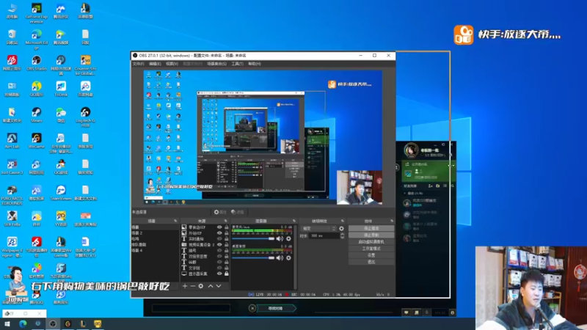
Task: Move selected source down with arrow
Action: [x=219, y=286]
